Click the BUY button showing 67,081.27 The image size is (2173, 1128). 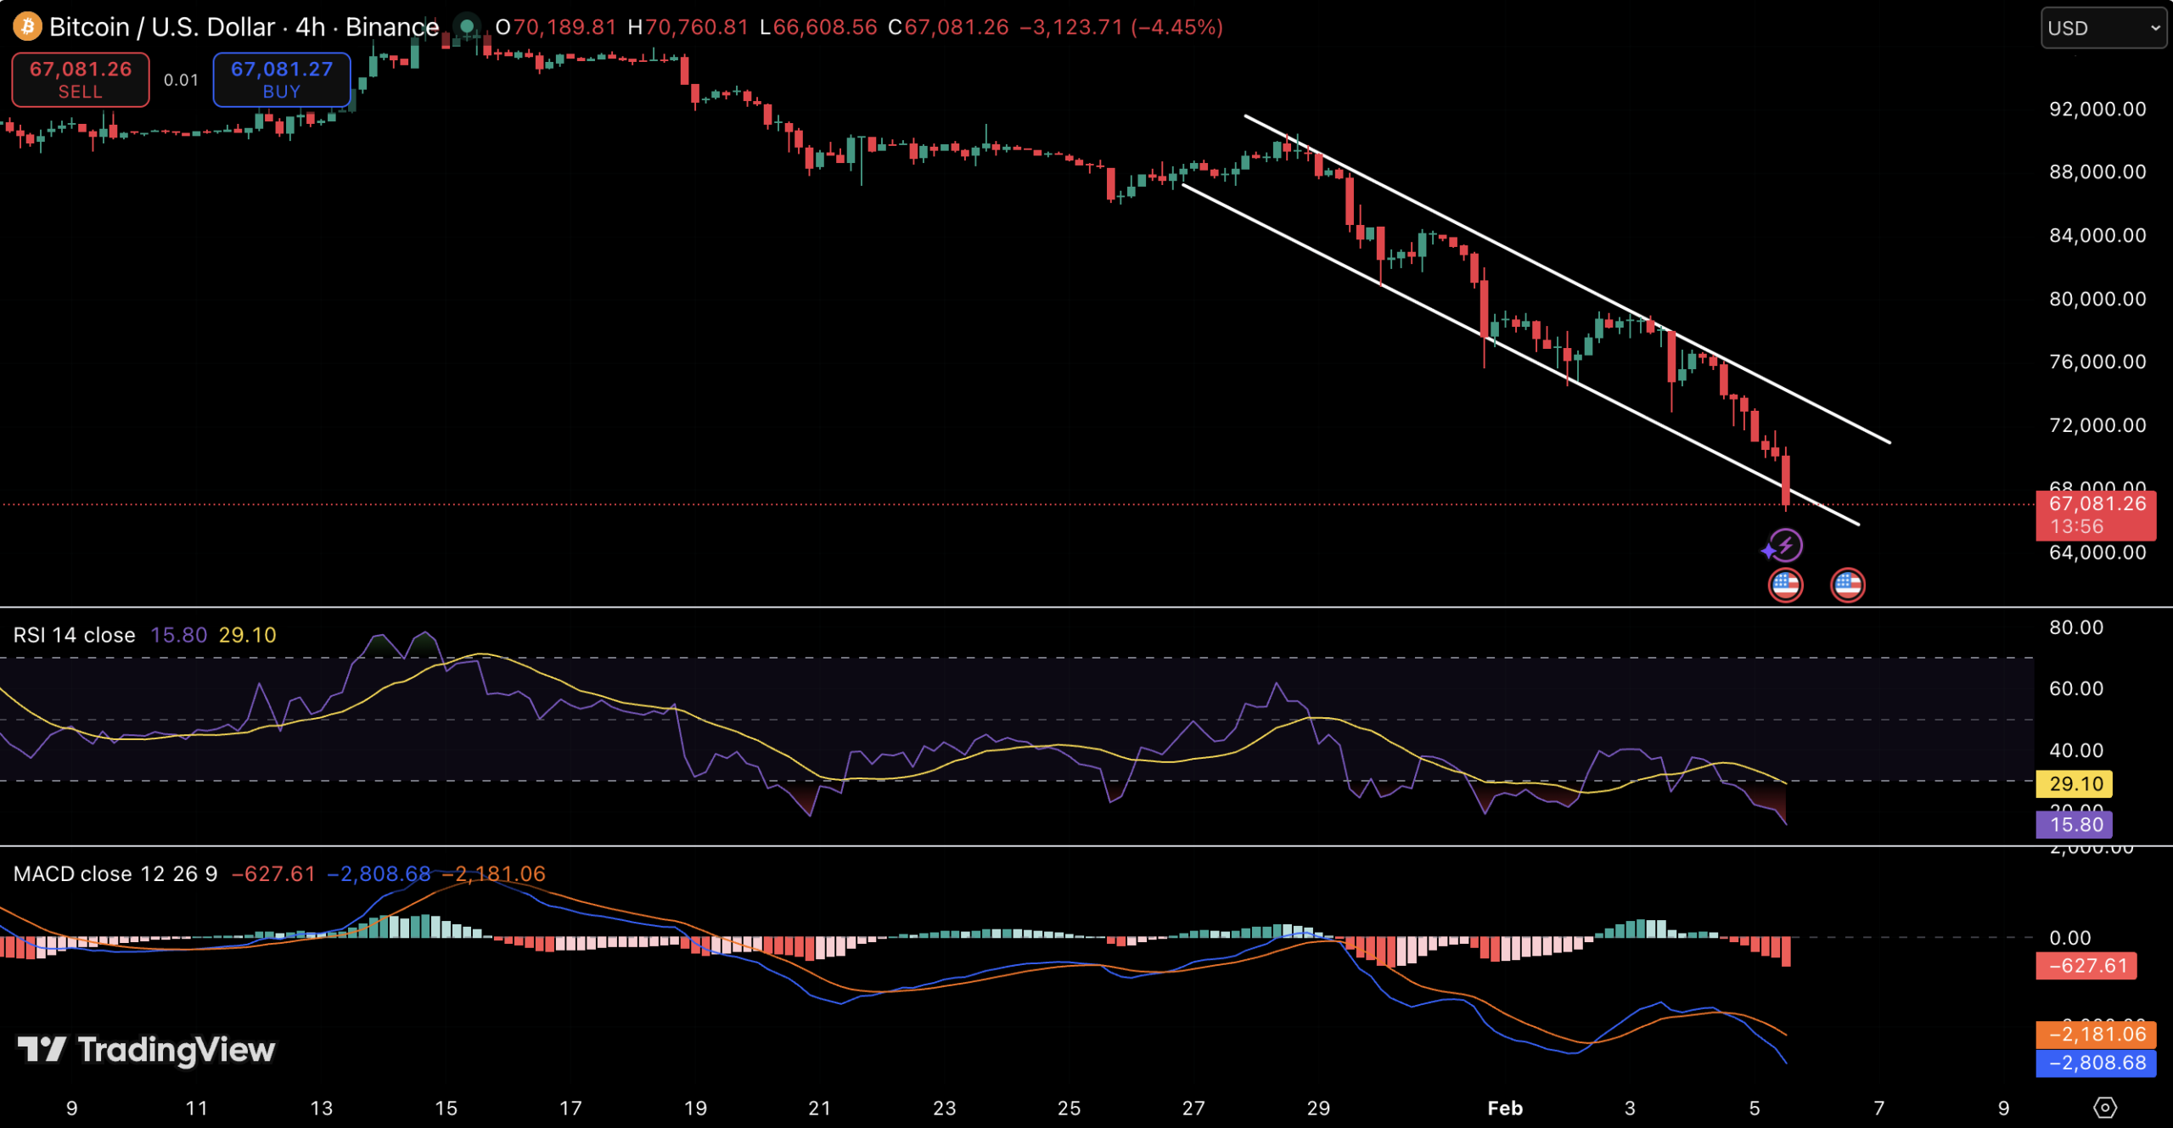coord(281,79)
